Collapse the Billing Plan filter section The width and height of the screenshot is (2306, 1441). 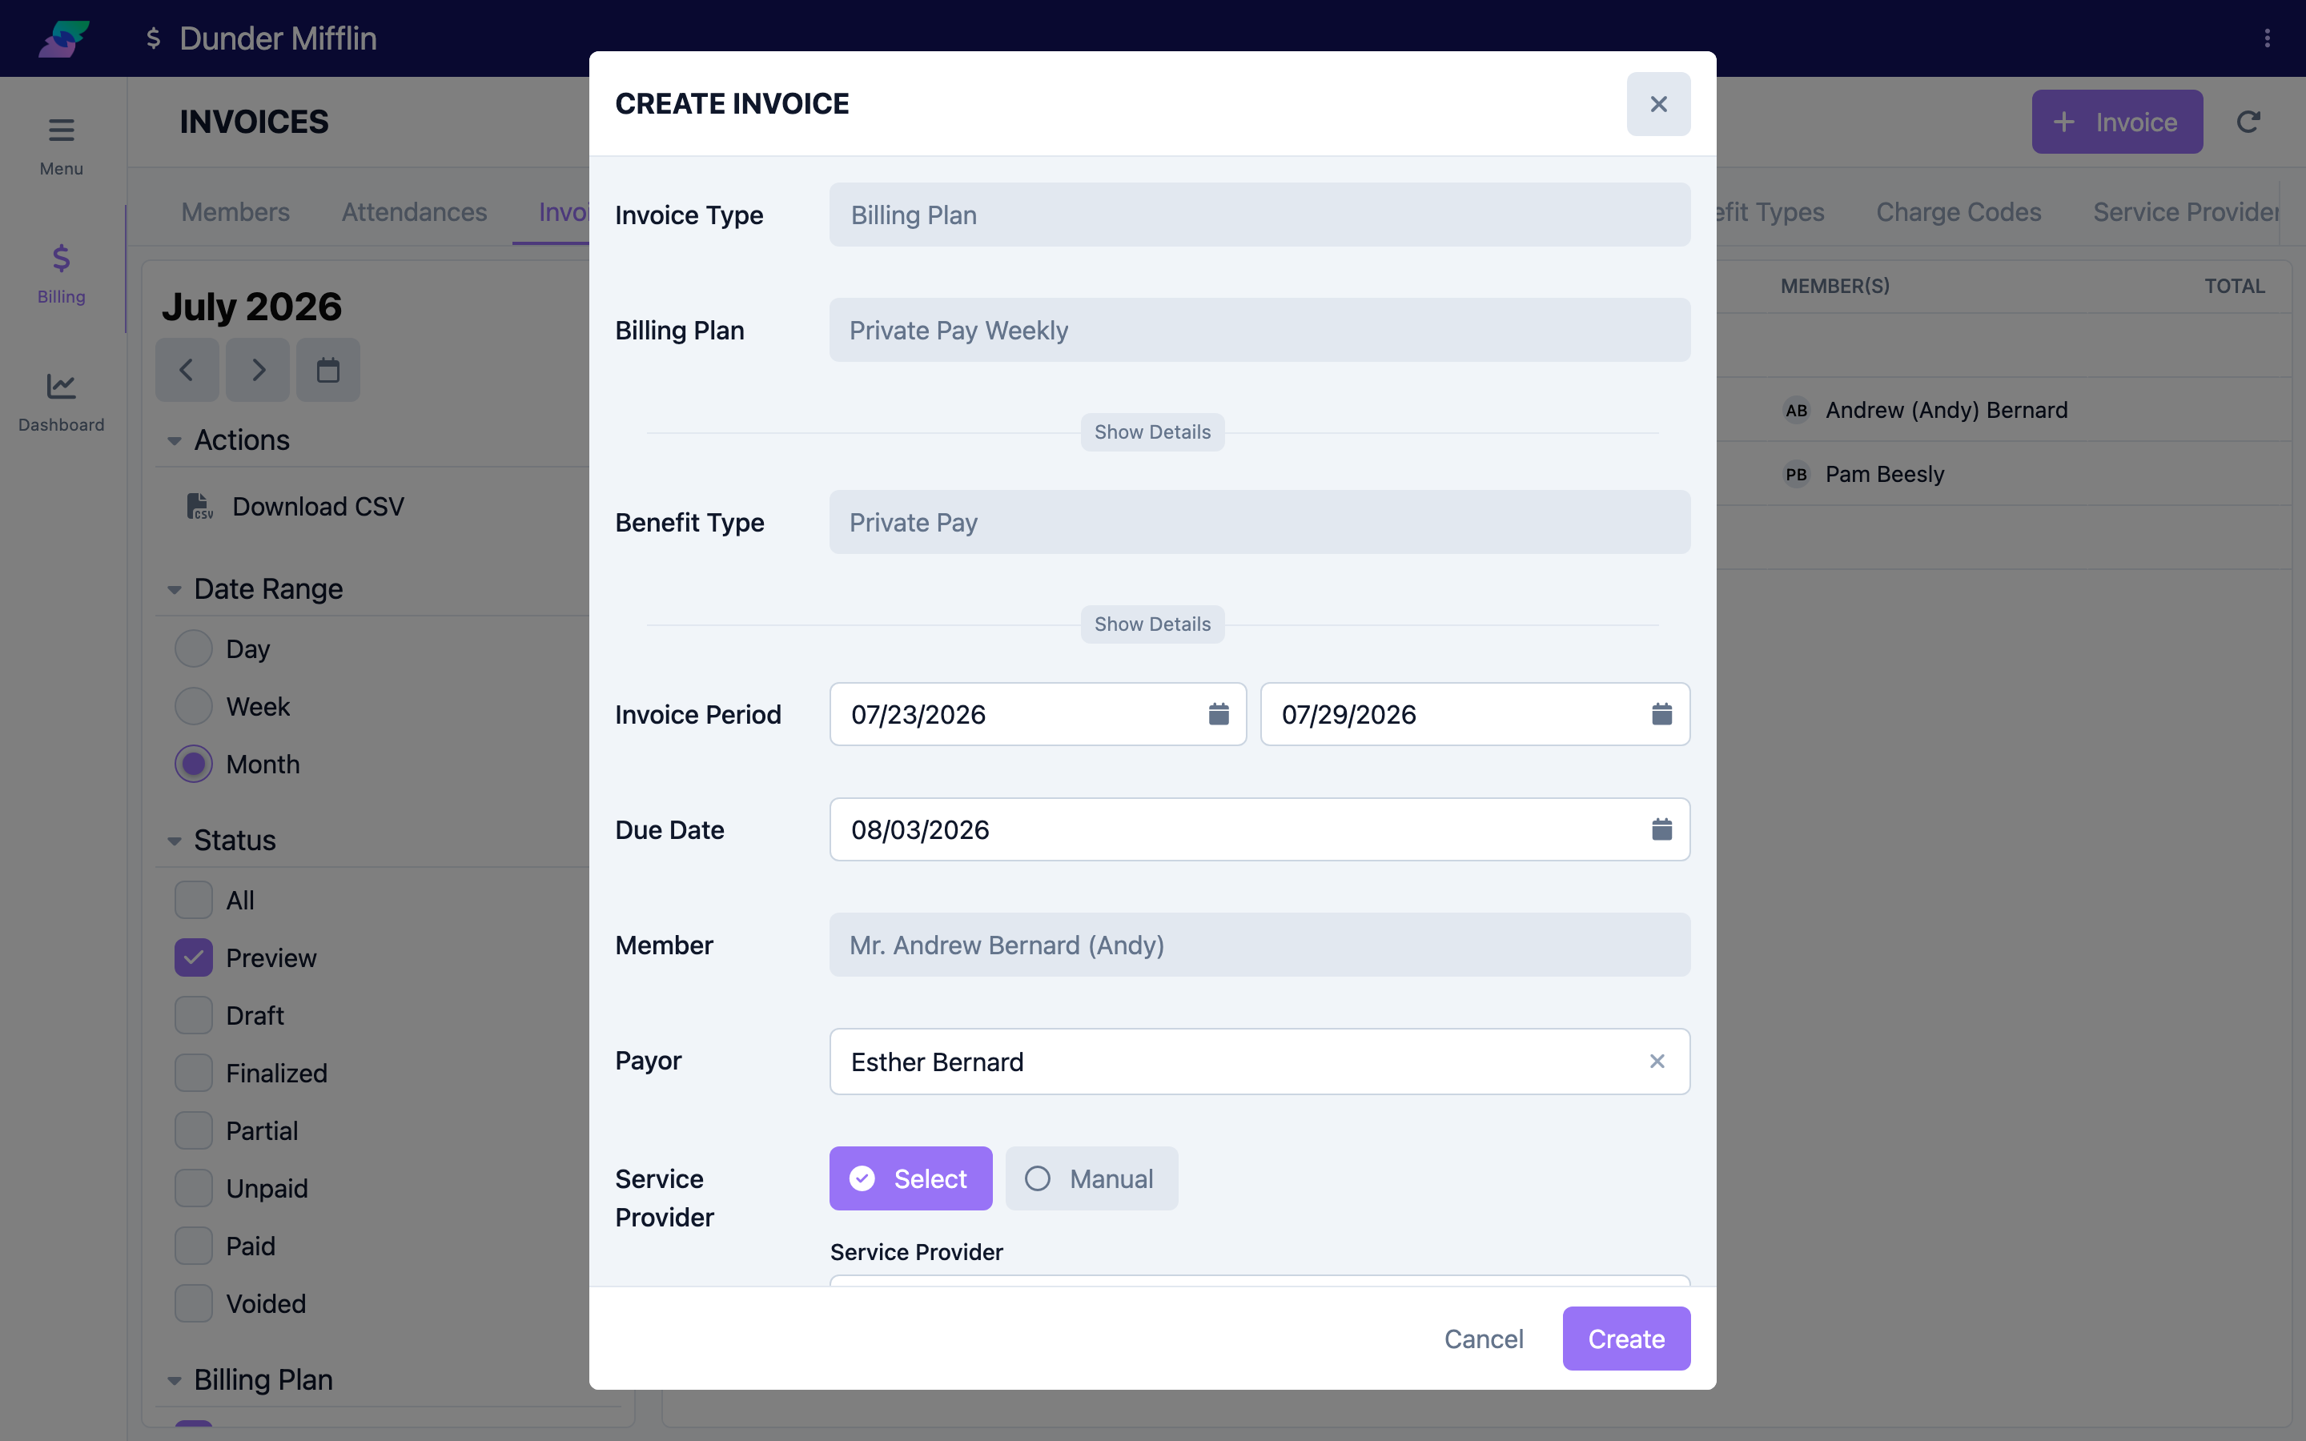175,1380
